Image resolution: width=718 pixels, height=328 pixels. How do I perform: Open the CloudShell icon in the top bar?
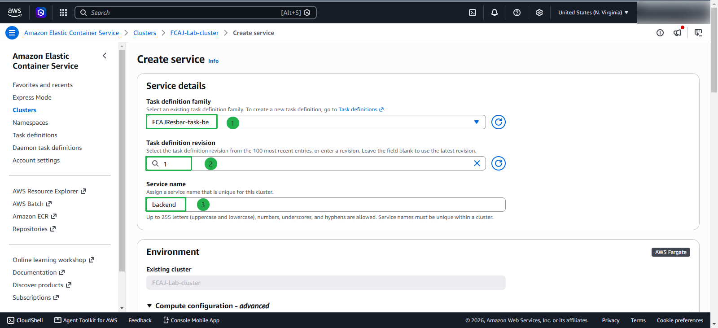point(473,13)
